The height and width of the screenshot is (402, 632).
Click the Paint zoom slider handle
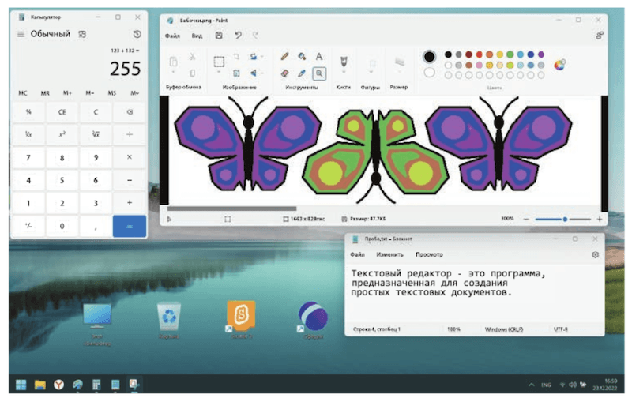coord(565,219)
